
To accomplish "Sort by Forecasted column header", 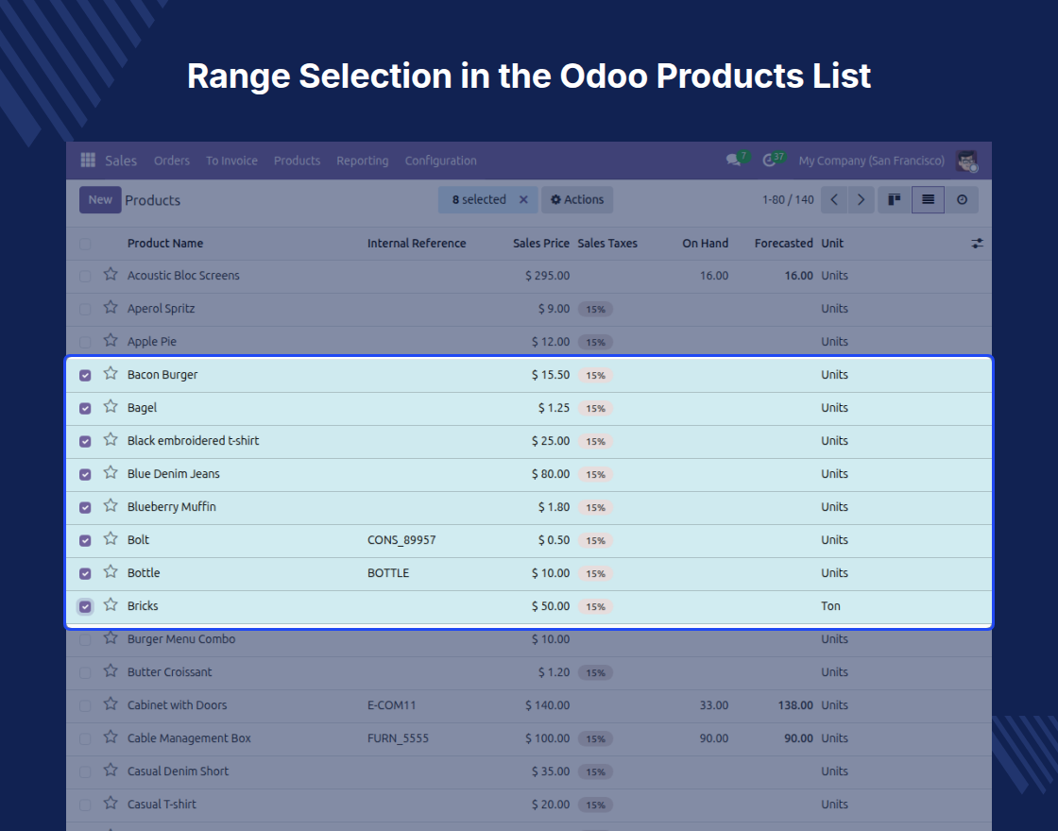I will [783, 244].
